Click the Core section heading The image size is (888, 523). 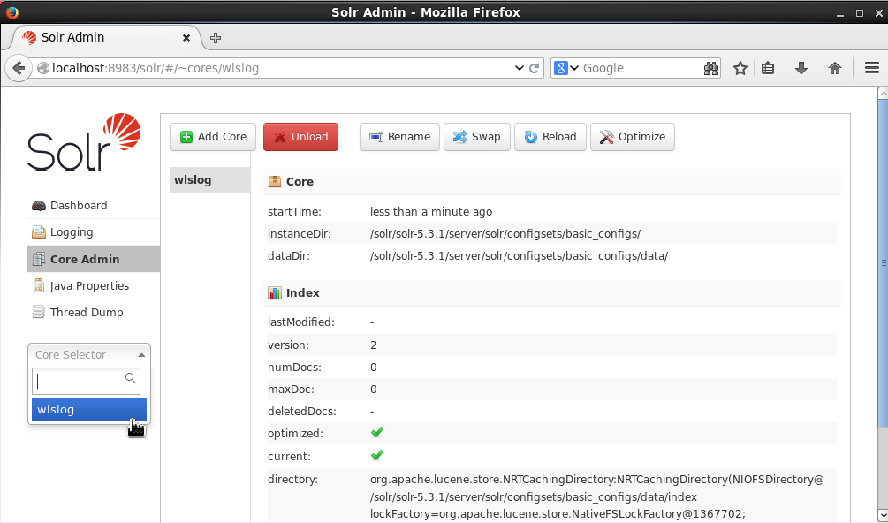pyautogui.click(x=300, y=182)
